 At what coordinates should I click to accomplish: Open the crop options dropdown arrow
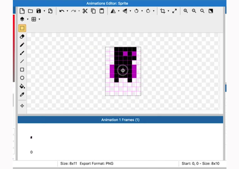(169, 11)
